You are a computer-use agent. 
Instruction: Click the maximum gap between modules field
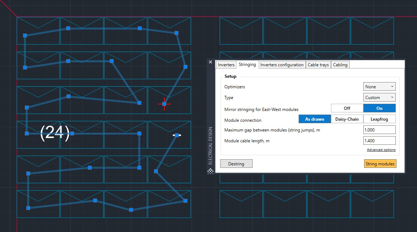379,130
